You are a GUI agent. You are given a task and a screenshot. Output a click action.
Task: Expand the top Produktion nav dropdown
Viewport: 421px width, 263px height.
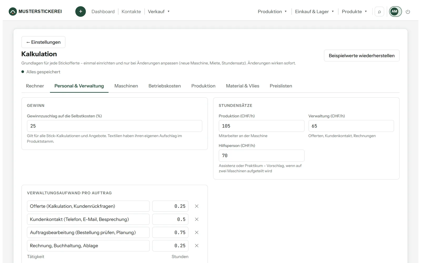click(x=272, y=12)
